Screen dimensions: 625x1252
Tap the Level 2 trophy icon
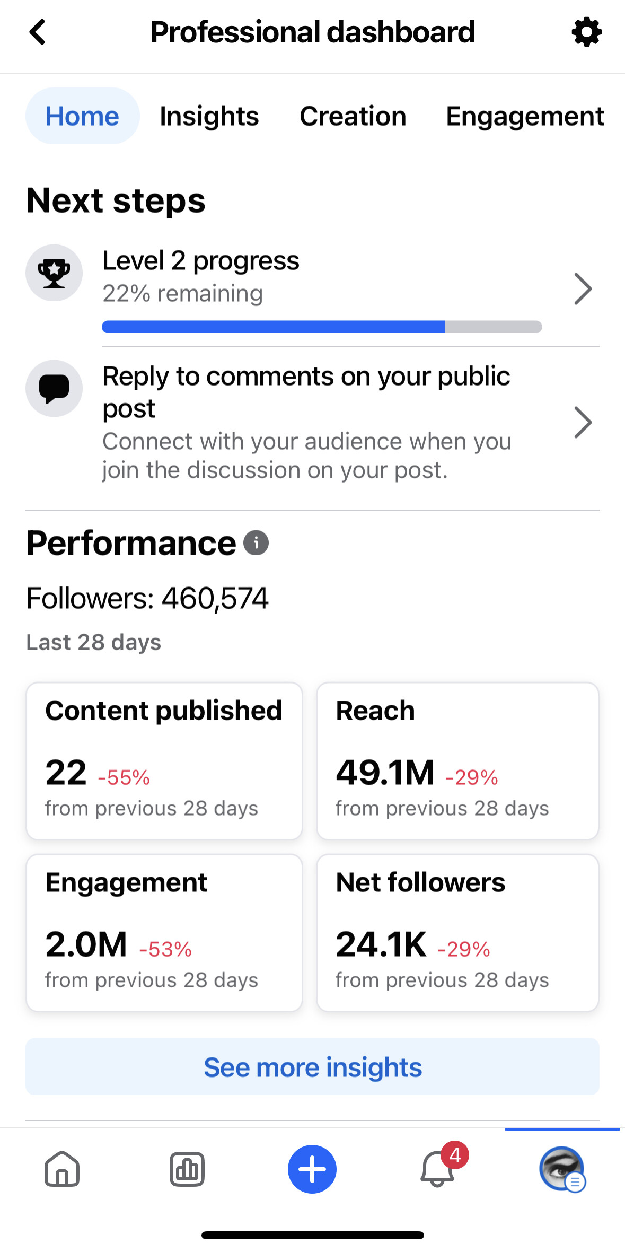click(x=54, y=273)
